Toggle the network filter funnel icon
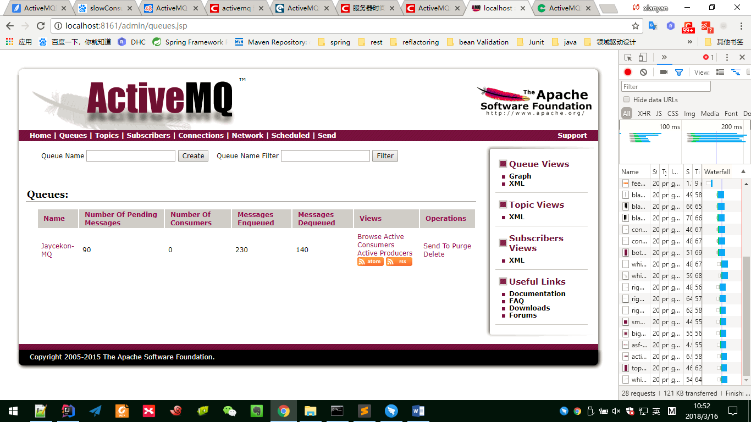Image resolution: width=751 pixels, height=422 pixels. (679, 72)
